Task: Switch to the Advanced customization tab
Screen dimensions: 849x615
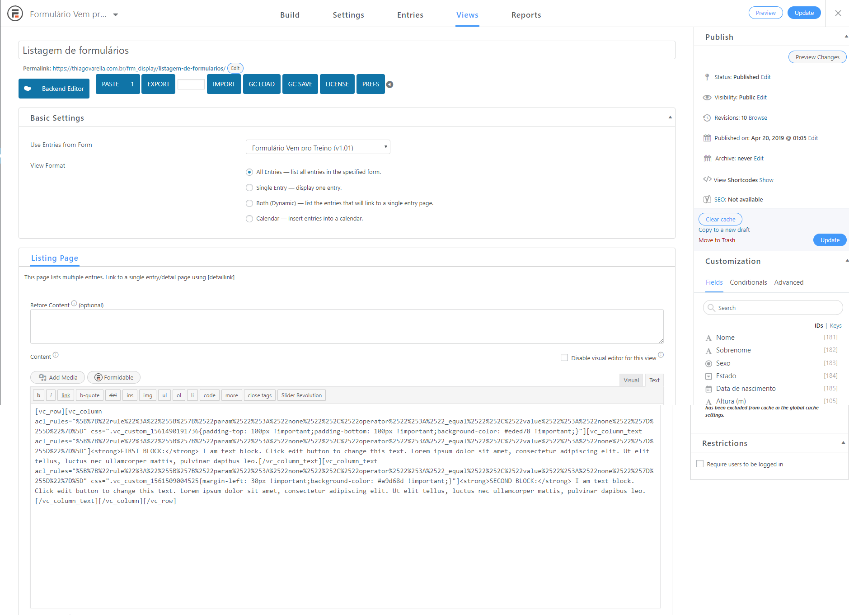Action: (x=789, y=282)
